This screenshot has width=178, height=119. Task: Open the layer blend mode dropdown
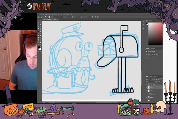coord(150,82)
